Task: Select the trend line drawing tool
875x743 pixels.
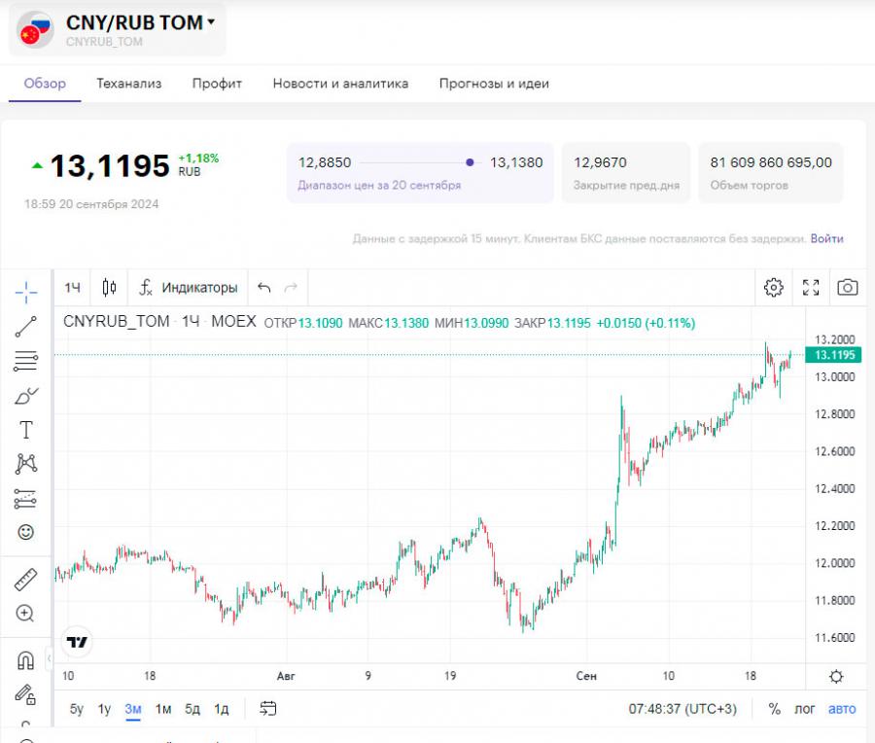Action: pyautogui.click(x=26, y=327)
